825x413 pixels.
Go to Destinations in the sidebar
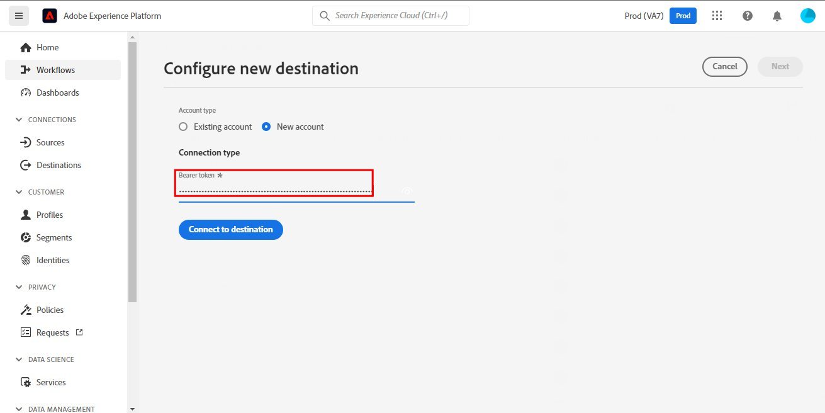[59, 165]
